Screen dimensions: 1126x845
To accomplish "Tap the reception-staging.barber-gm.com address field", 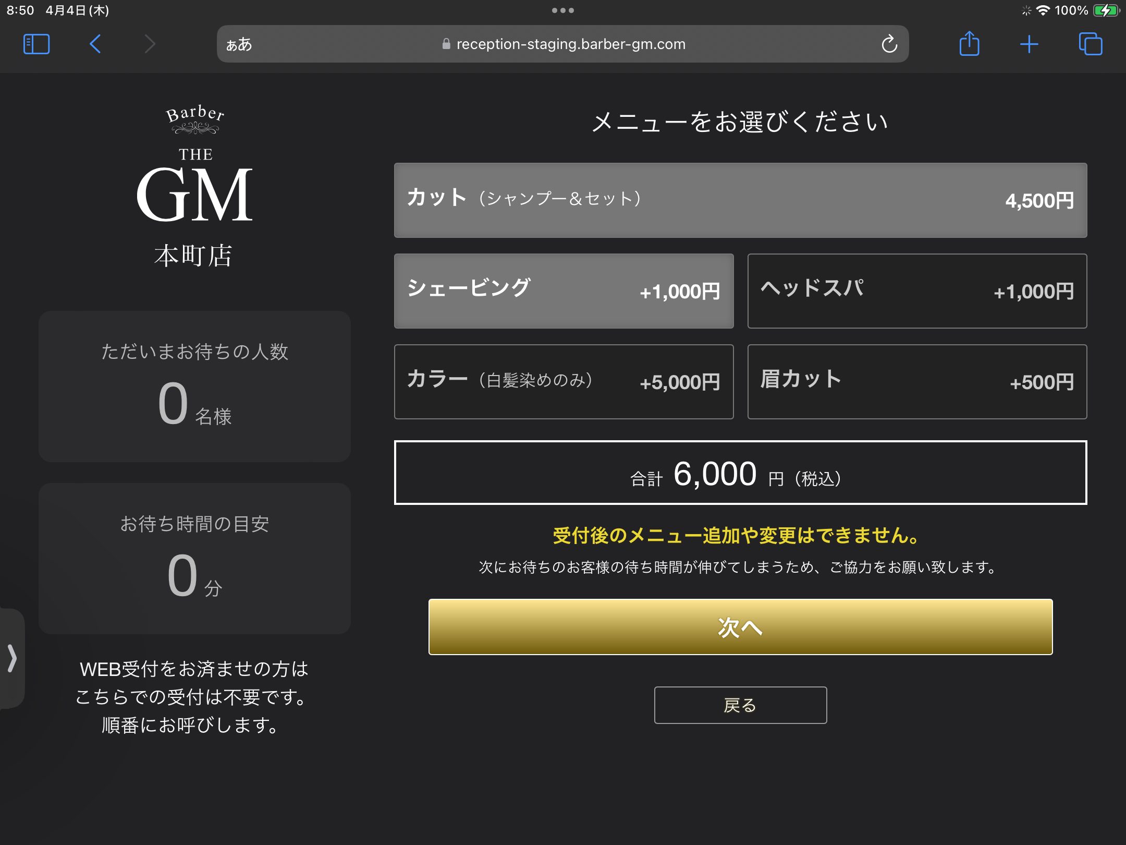I will pyautogui.click(x=570, y=44).
